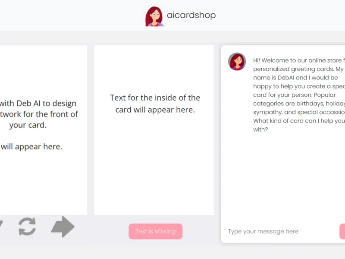Click the "with Deb AI to design" text line
345x259 pixels.
[39, 104]
